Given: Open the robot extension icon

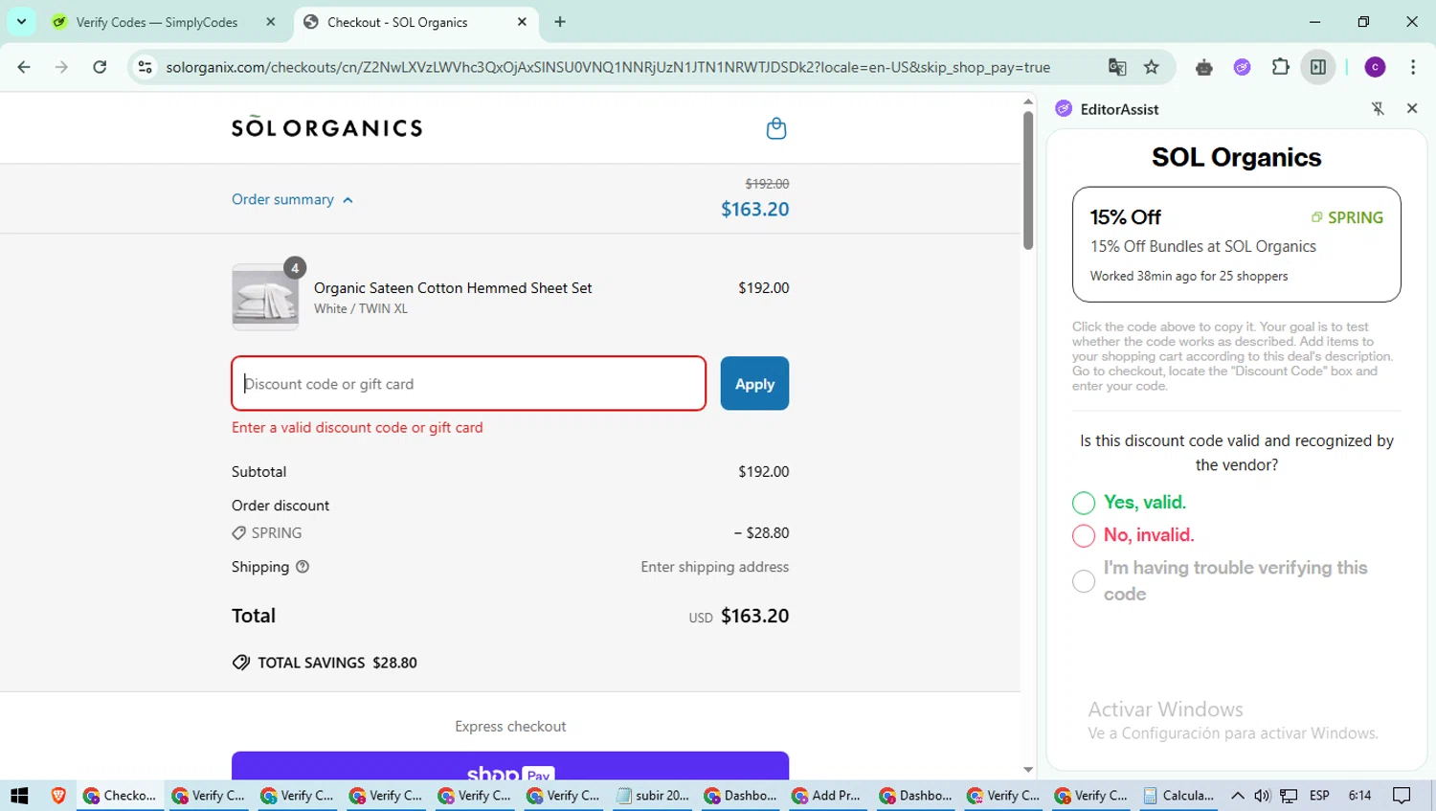Looking at the screenshot, I should click(x=1204, y=67).
